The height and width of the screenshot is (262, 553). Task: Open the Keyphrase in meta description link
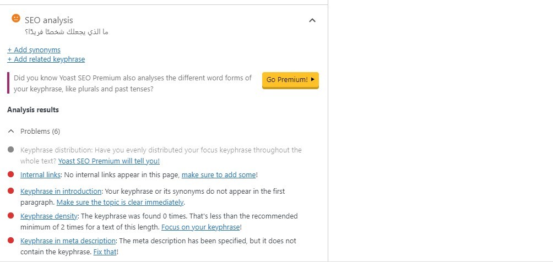click(x=68, y=241)
